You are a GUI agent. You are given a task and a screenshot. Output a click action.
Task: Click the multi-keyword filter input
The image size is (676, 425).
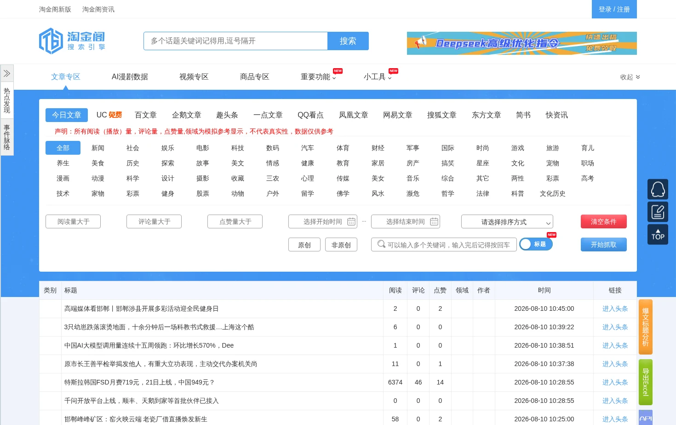[444, 245]
